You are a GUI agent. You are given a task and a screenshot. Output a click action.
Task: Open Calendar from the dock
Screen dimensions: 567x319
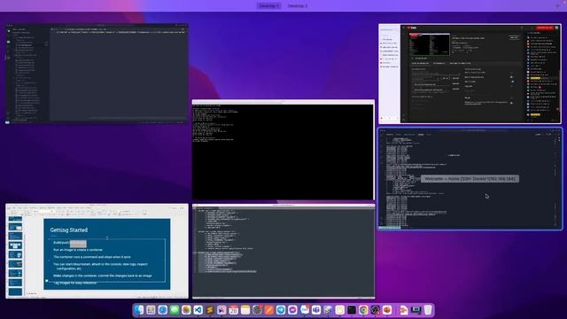tap(234, 310)
